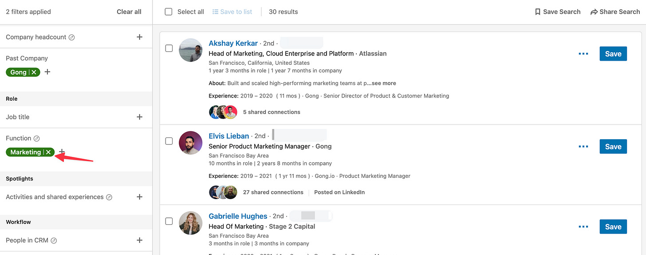This screenshot has height=255, width=646.
Task: Click Akshay's San Francisco, California location text
Action: coord(259,63)
